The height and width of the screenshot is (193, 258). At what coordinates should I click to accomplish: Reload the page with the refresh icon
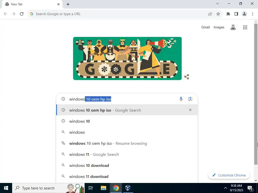(x=22, y=14)
